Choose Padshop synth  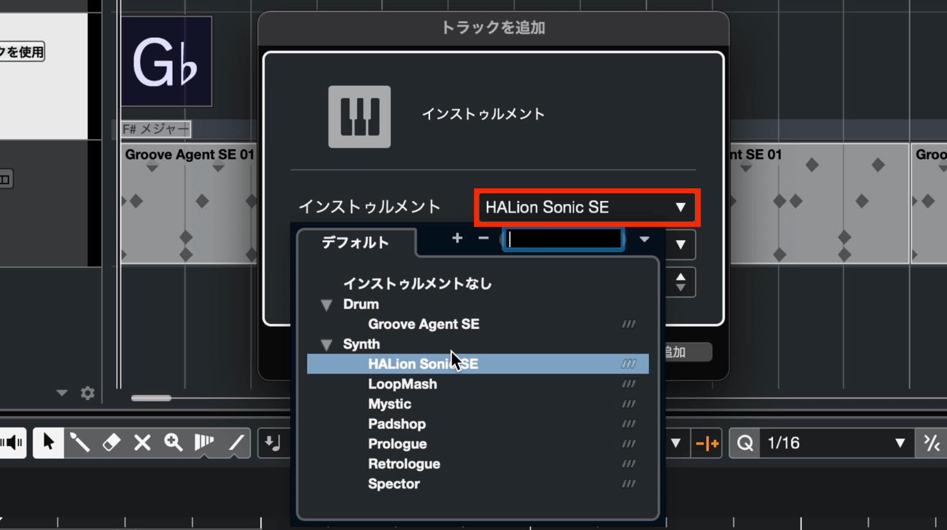(397, 424)
